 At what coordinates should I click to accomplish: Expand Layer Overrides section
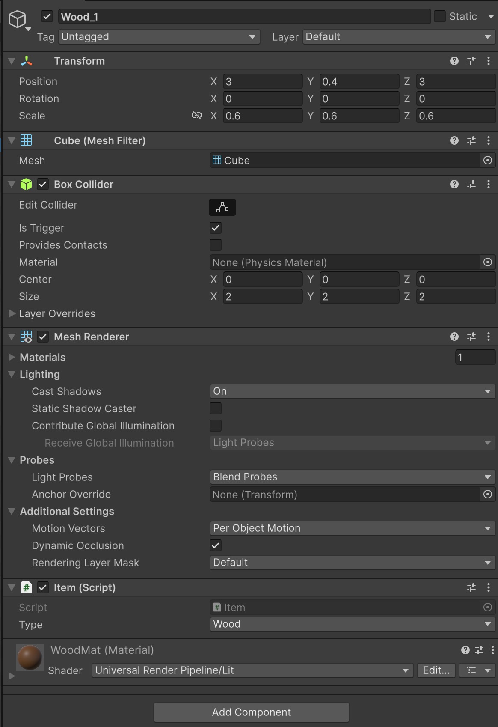[12, 313]
